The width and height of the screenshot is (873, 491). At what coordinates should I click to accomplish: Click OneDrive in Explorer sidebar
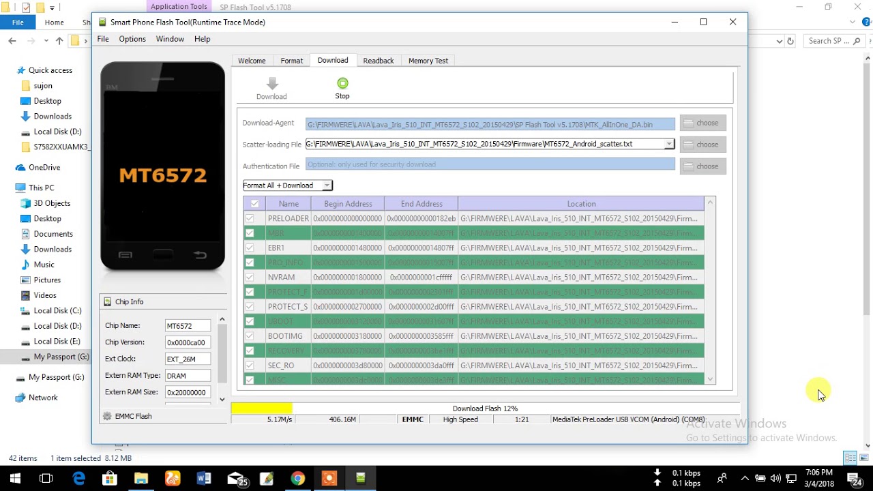pyautogui.click(x=44, y=167)
